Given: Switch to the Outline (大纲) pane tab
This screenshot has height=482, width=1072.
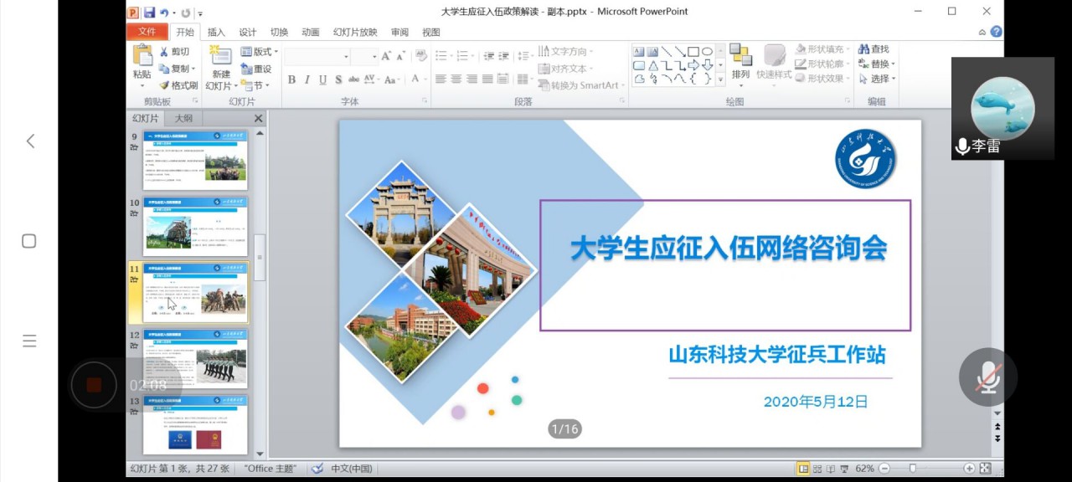Looking at the screenshot, I should [x=183, y=119].
